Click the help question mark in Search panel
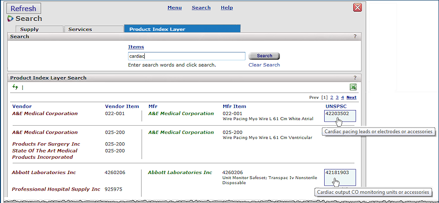 tap(355, 36)
